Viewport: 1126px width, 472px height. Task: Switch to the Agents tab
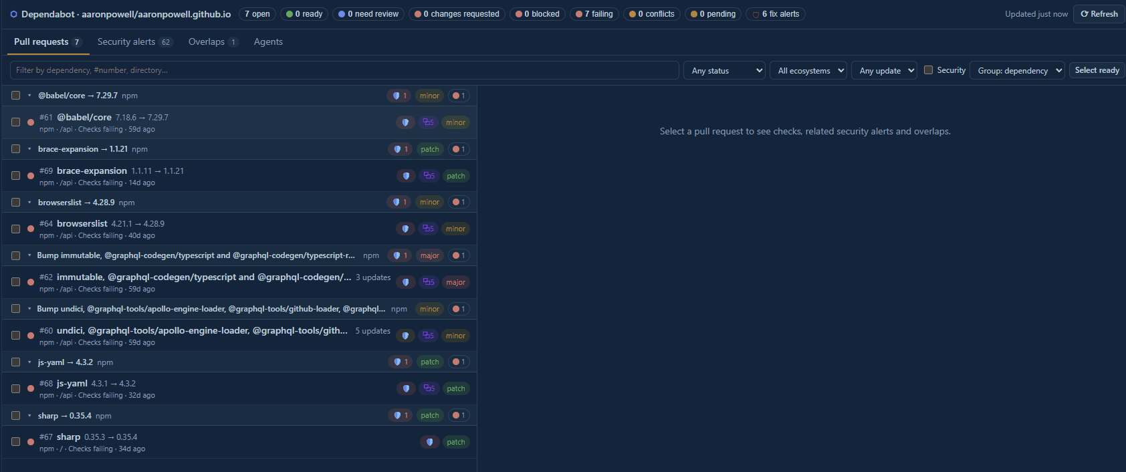(268, 41)
